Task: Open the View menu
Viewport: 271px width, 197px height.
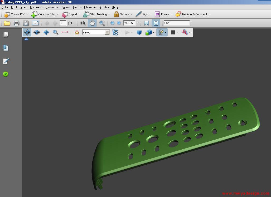Action: [x=23, y=7]
